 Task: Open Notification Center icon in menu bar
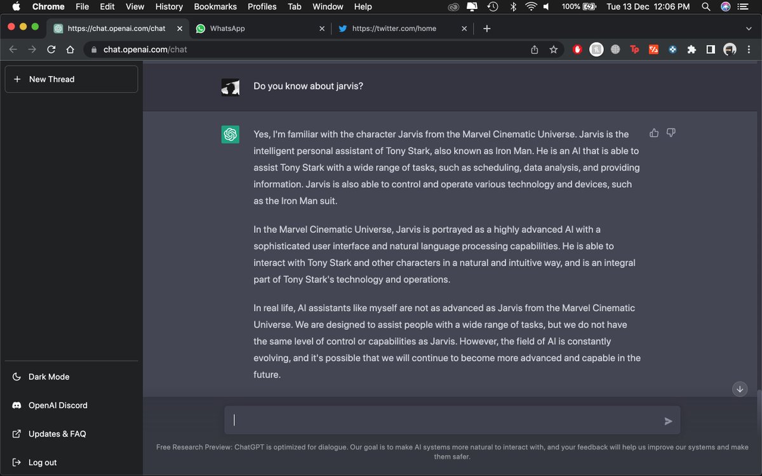click(744, 6)
